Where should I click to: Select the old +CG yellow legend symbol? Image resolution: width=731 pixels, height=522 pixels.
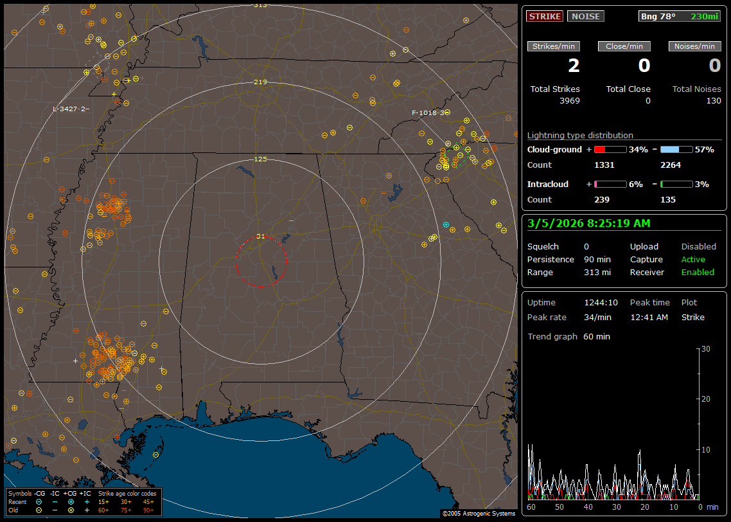(x=70, y=510)
